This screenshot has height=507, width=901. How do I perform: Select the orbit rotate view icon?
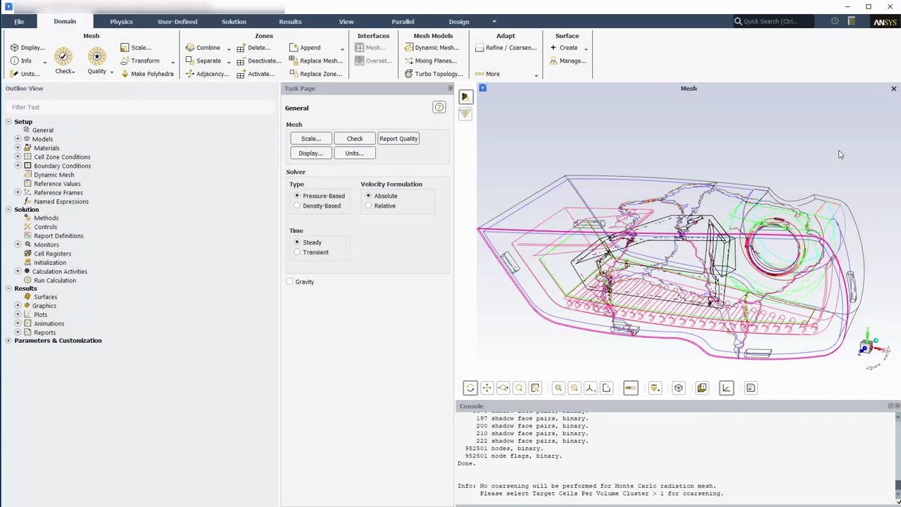470,387
